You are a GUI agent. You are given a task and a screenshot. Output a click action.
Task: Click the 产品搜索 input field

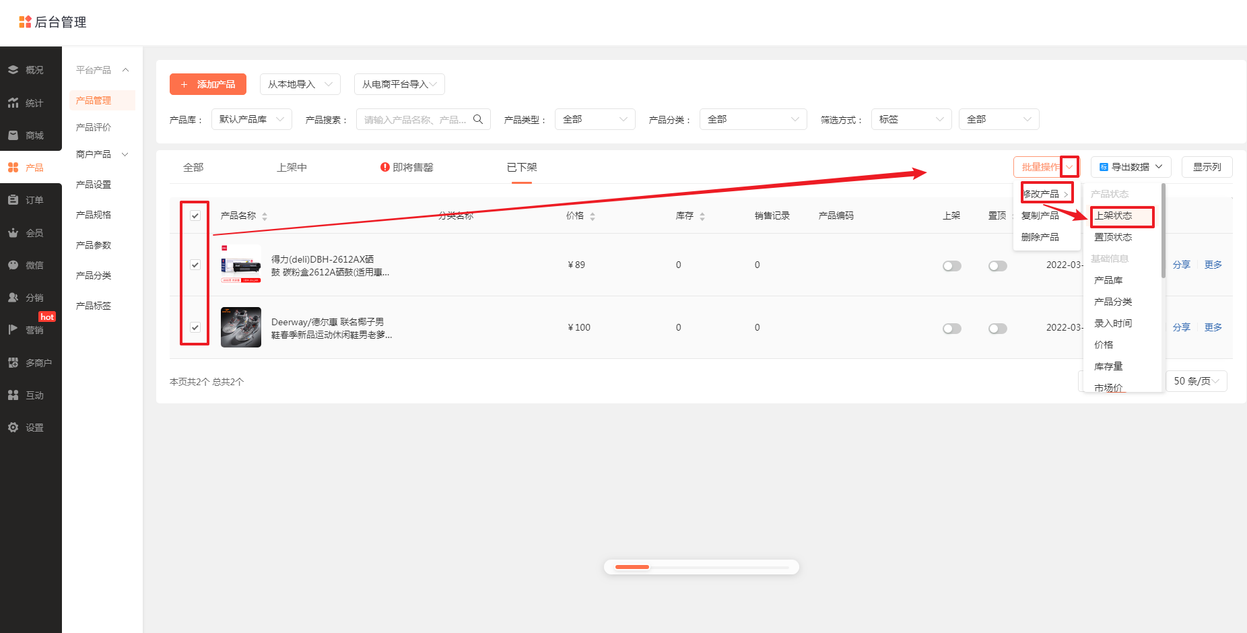pyautogui.click(x=424, y=119)
